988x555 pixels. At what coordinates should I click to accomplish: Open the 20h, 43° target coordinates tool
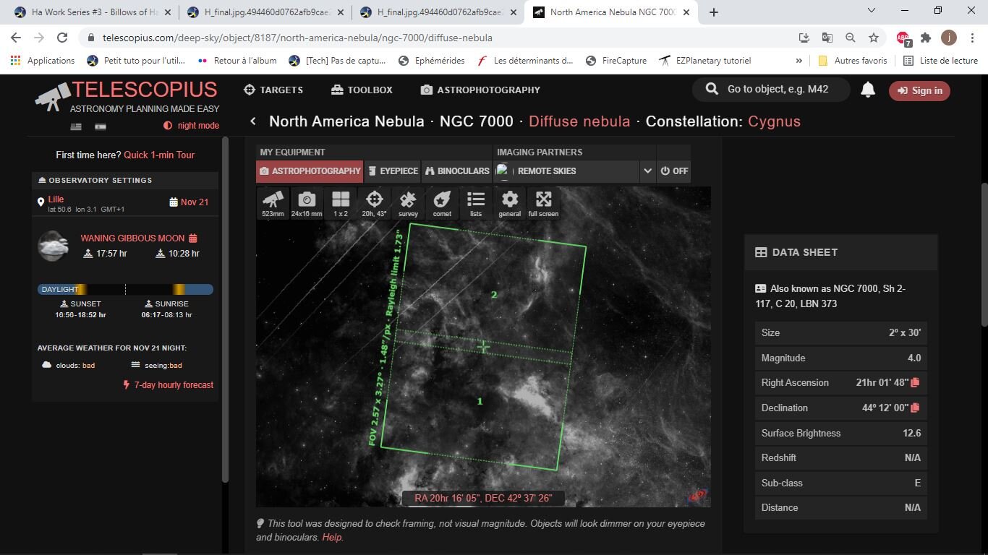(x=374, y=203)
